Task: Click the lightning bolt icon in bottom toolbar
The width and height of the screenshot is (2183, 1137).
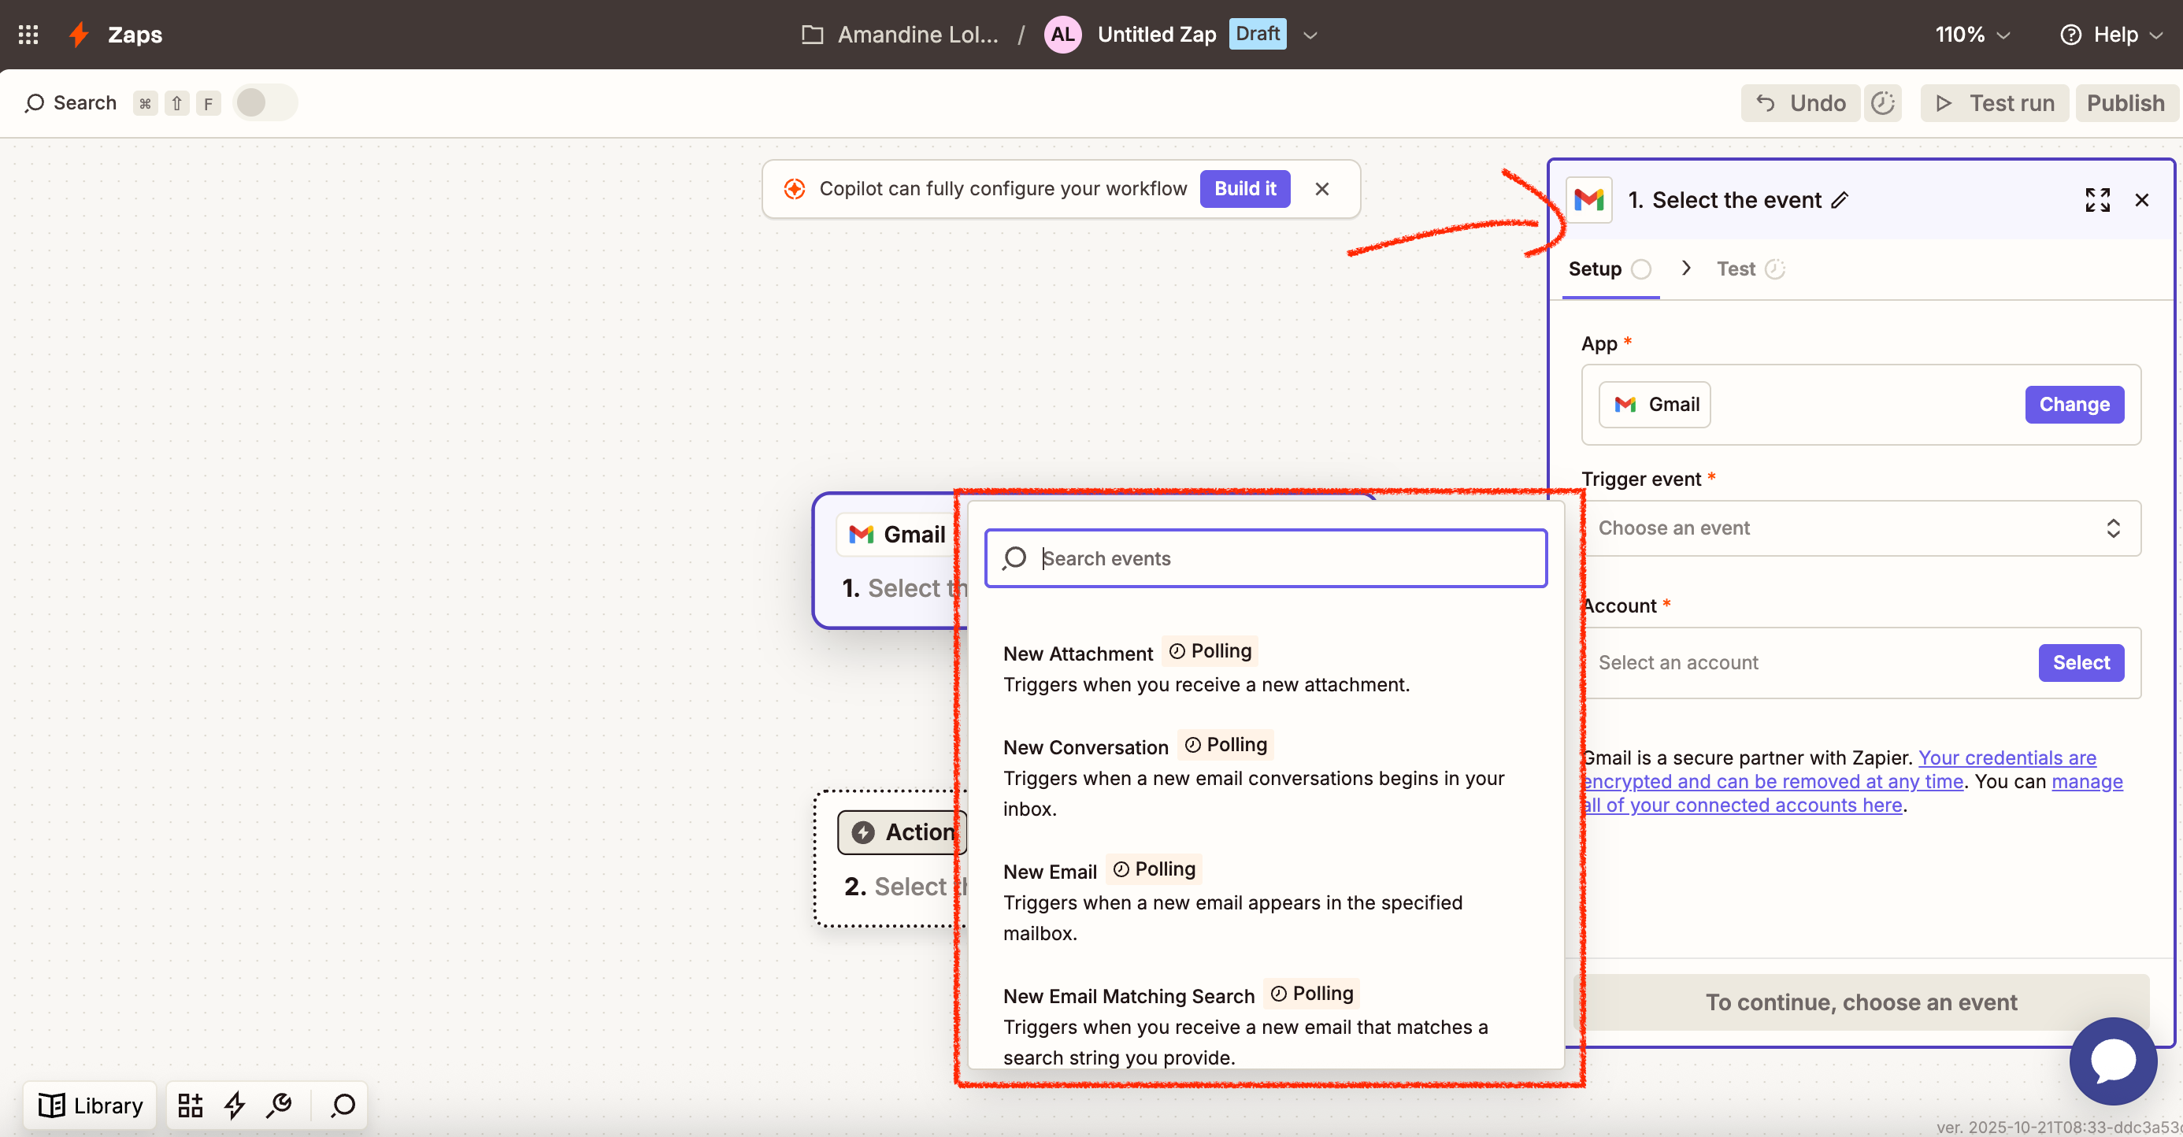Action: (x=235, y=1105)
